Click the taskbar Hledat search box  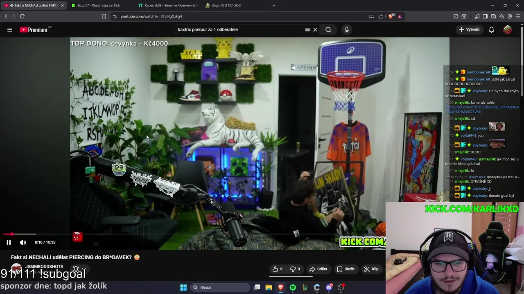tap(220, 287)
